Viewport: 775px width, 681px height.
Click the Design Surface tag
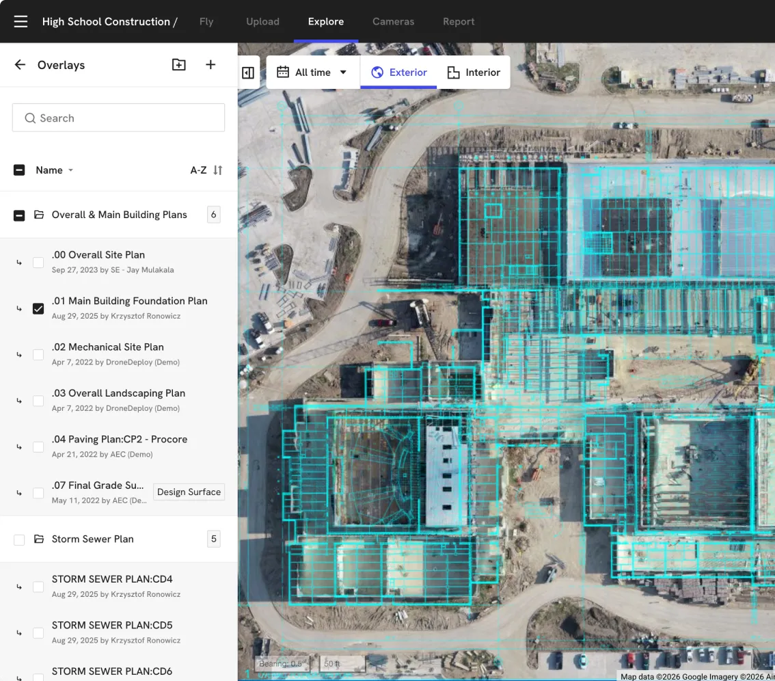pos(189,492)
